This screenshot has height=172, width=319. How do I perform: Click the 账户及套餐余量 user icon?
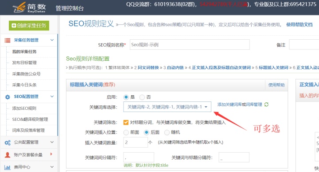[x=8, y=155]
